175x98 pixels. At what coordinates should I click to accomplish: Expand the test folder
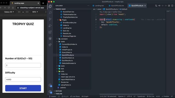[62, 69]
